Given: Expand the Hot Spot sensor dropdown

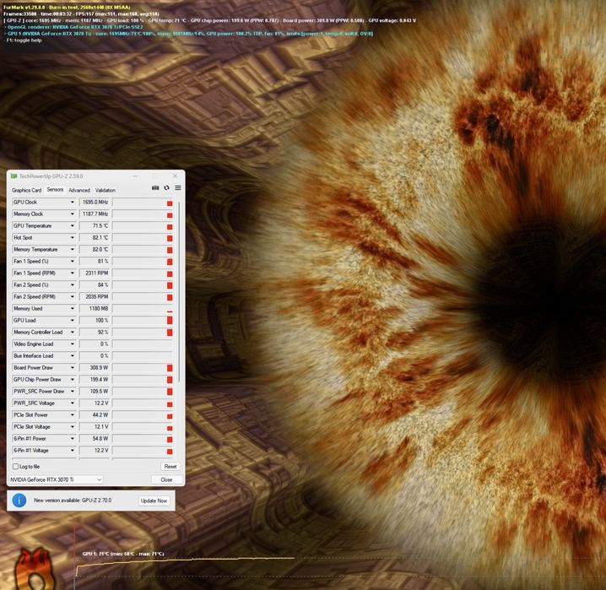Looking at the screenshot, I should (x=73, y=238).
